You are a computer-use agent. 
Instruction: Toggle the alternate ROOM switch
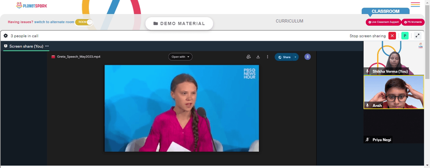pos(84,22)
